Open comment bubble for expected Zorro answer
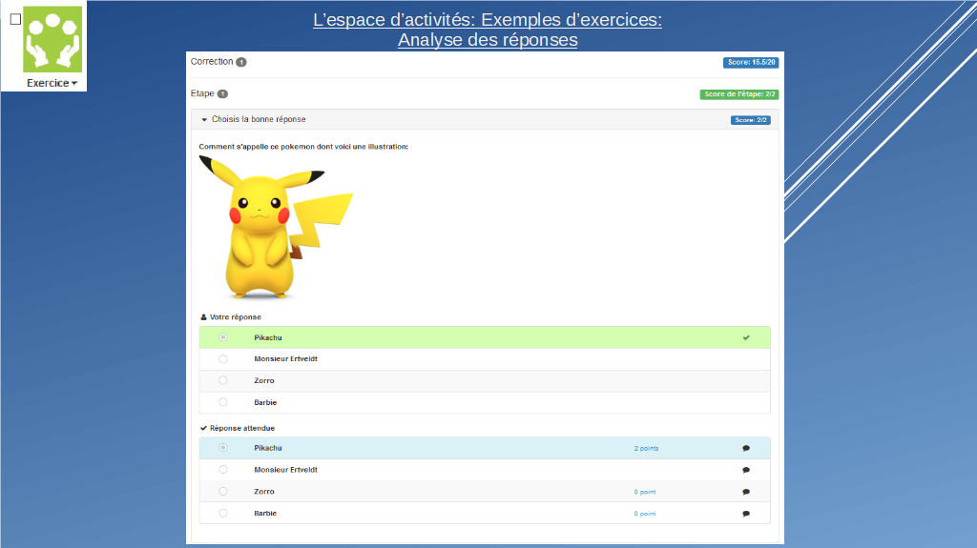 click(x=746, y=492)
